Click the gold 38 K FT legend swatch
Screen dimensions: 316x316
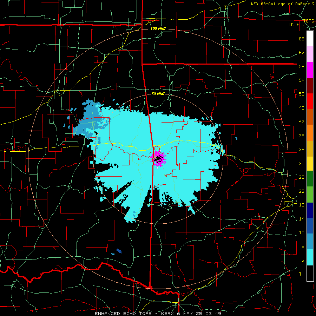click(x=310, y=149)
